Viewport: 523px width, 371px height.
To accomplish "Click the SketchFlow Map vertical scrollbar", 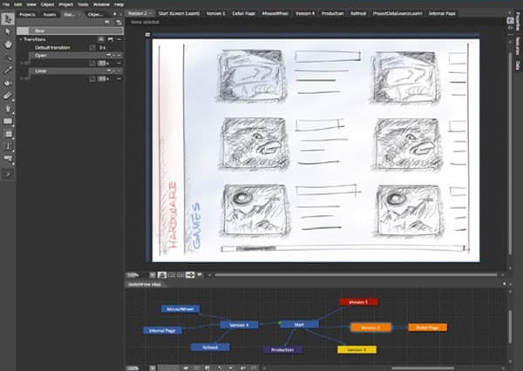I will 510,327.
